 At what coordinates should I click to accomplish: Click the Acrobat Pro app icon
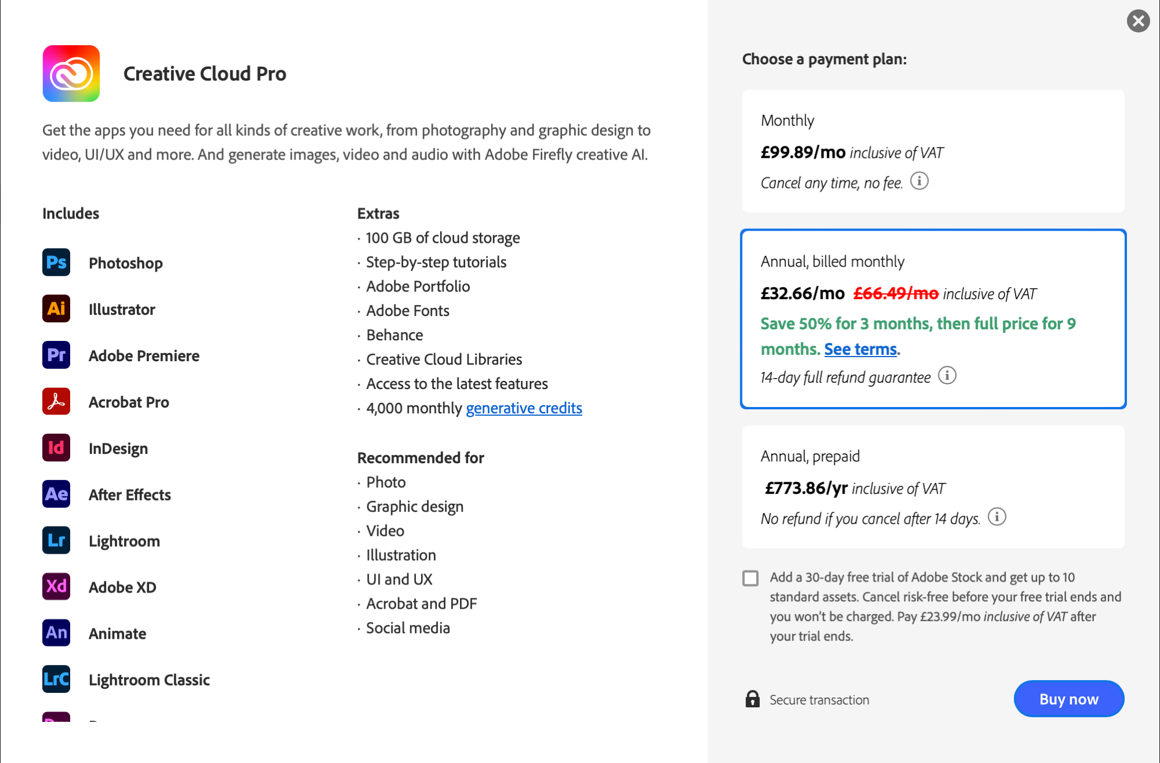click(56, 402)
